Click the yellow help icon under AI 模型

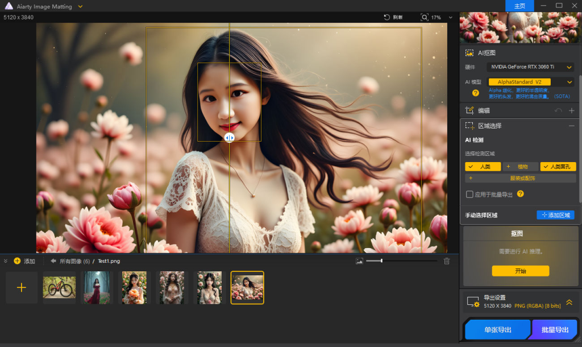coord(476,93)
